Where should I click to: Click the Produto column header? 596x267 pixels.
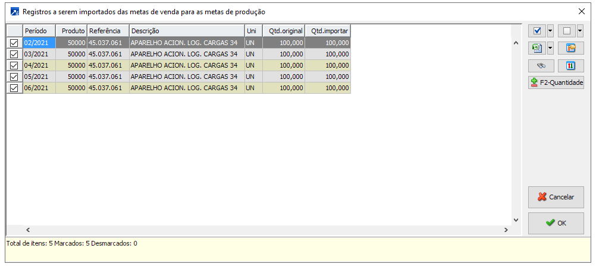(71, 31)
